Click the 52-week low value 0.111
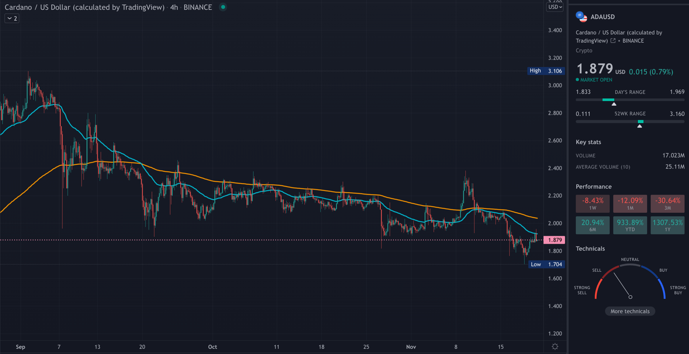The width and height of the screenshot is (689, 354). tap(583, 114)
